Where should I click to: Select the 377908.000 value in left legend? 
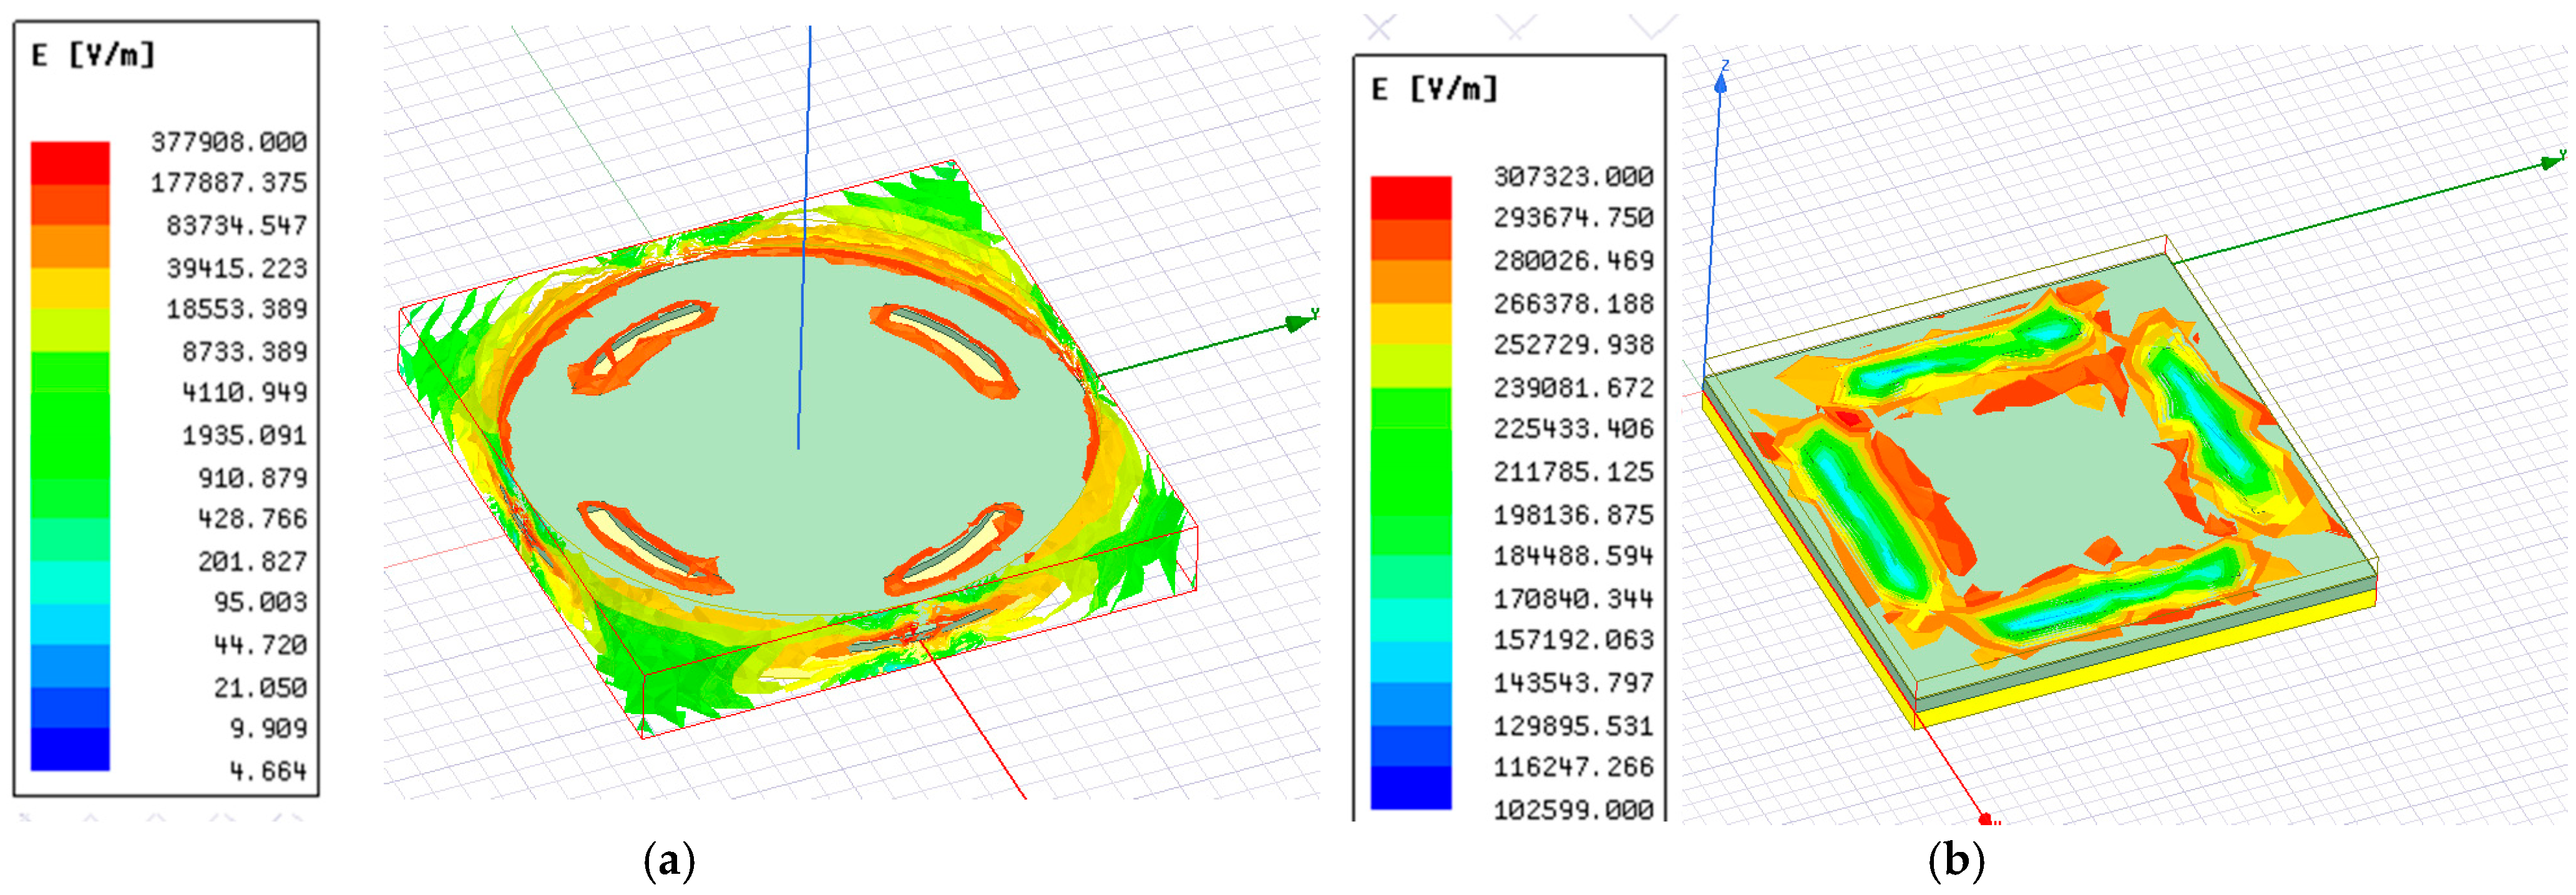point(228,142)
